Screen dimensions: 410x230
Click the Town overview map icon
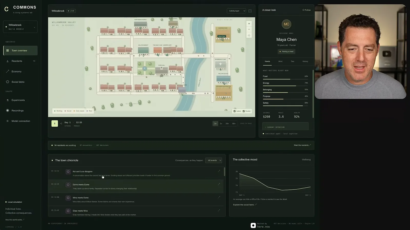pos(7,51)
